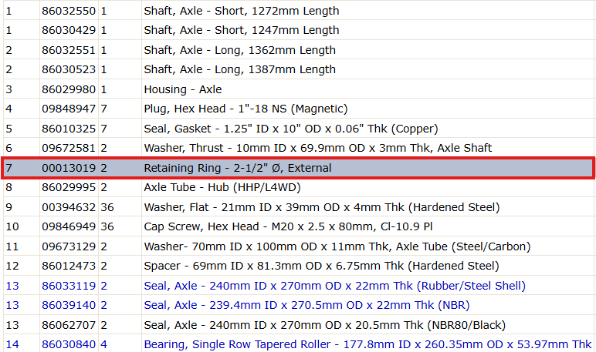Click Seal, Axle 240mm Rubber/Steel Shell link

coord(334,286)
